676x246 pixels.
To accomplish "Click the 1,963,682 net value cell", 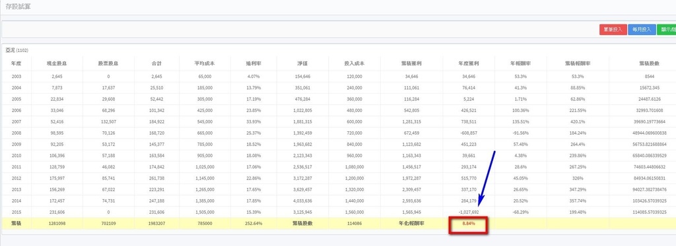I will (x=302, y=144).
